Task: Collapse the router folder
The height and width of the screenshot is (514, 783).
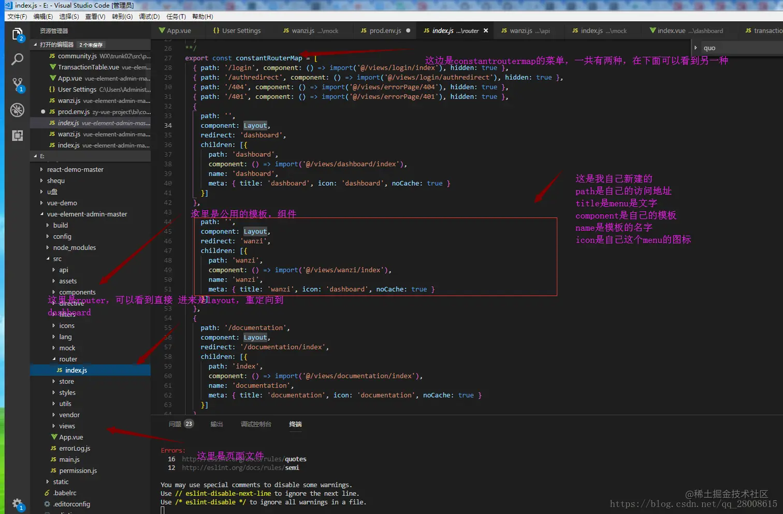Action: [91, 359]
